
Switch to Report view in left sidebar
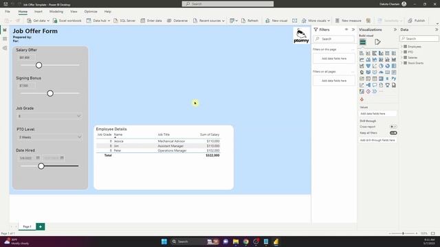click(5, 30)
